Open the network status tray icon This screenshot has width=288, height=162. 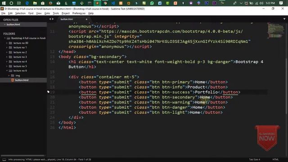256,3
